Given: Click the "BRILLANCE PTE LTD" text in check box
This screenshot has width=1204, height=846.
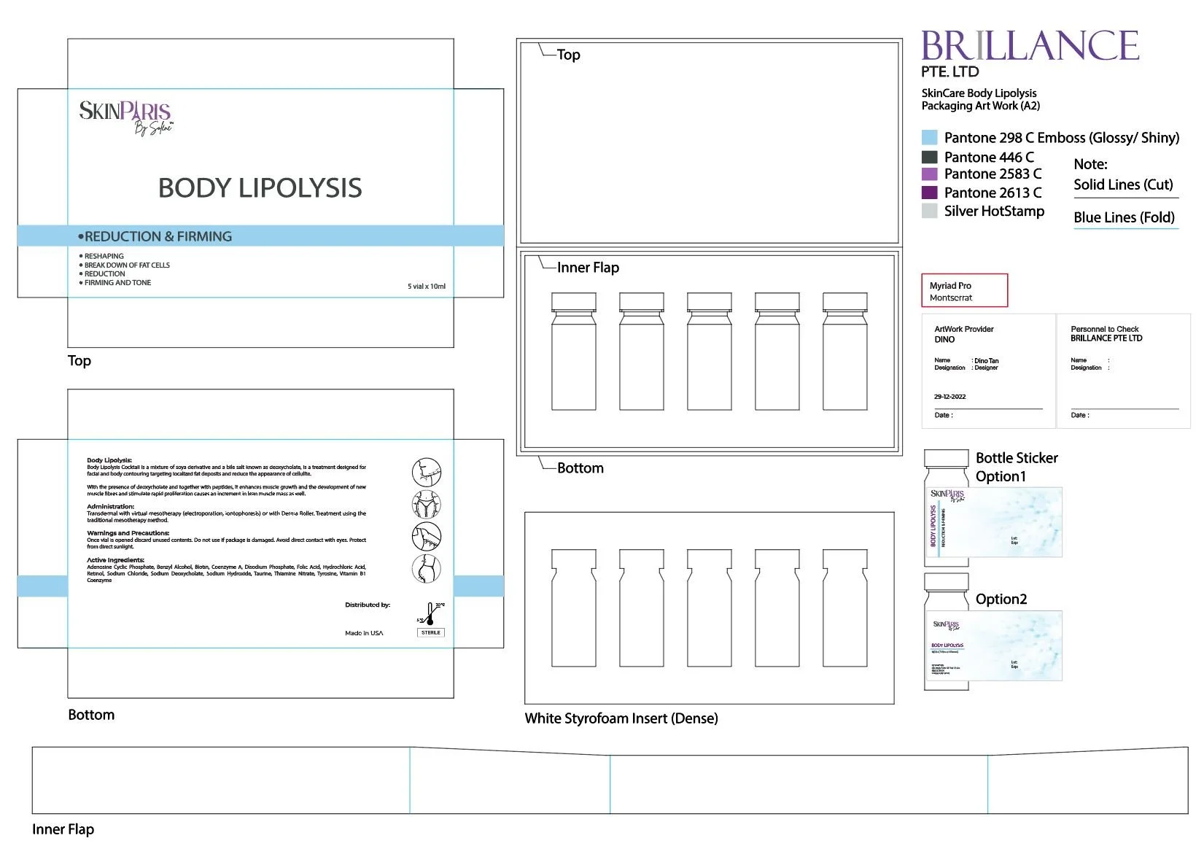Looking at the screenshot, I should pos(1106,338).
